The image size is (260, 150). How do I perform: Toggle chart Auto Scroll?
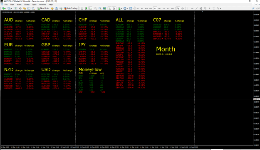(x=109, y=8)
